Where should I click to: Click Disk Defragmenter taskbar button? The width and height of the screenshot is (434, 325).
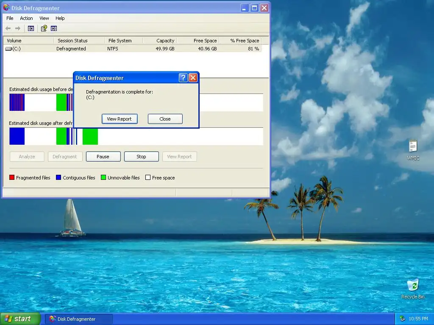pos(79,319)
